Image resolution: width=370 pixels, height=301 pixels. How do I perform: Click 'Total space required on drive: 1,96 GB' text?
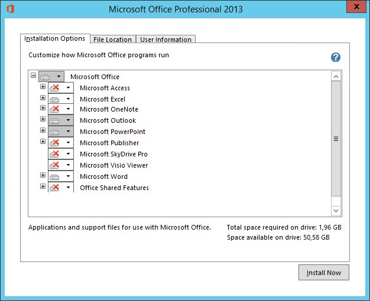[x=284, y=227]
